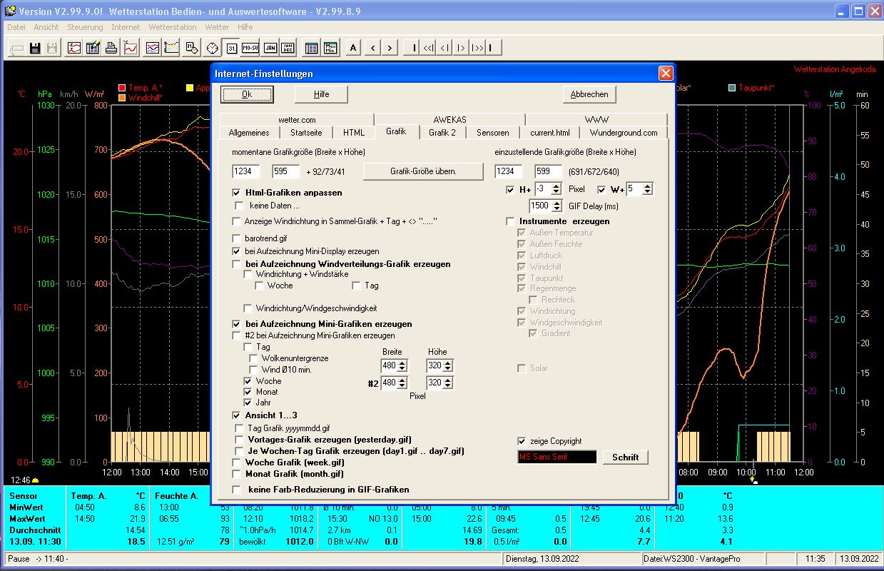Click the einzustellende width field showing 1234
The image size is (884, 571).
(508, 171)
